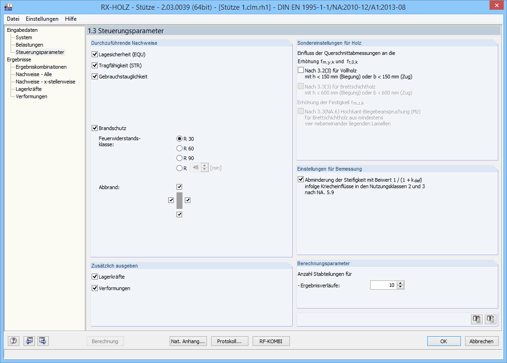Click the previous table navigation icon
The width and height of the screenshot is (507, 363).
click(x=29, y=341)
